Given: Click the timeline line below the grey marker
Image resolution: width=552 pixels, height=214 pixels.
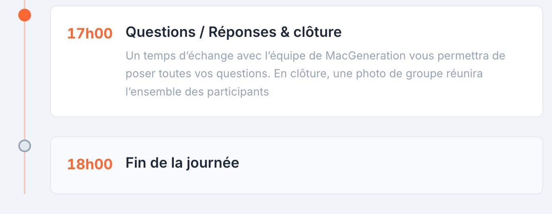Looking at the screenshot, I should click(25, 174).
